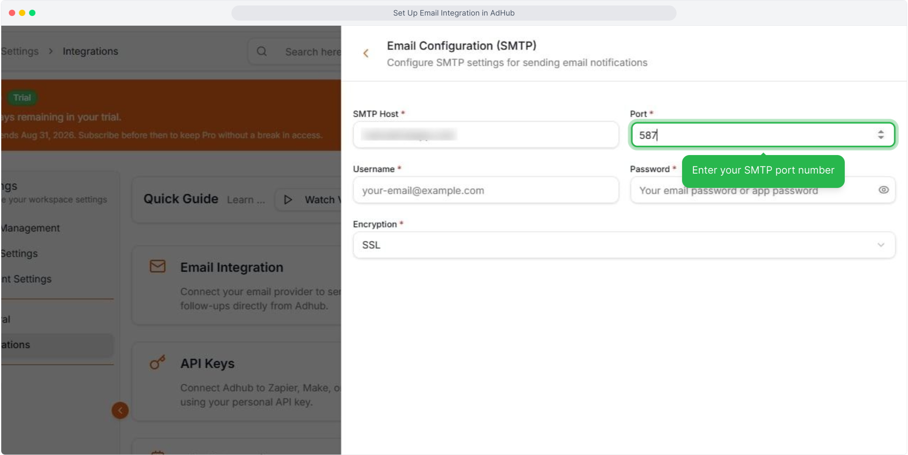The height and width of the screenshot is (455, 908).
Task: Focus the SMTP Host input field
Action: click(x=486, y=135)
